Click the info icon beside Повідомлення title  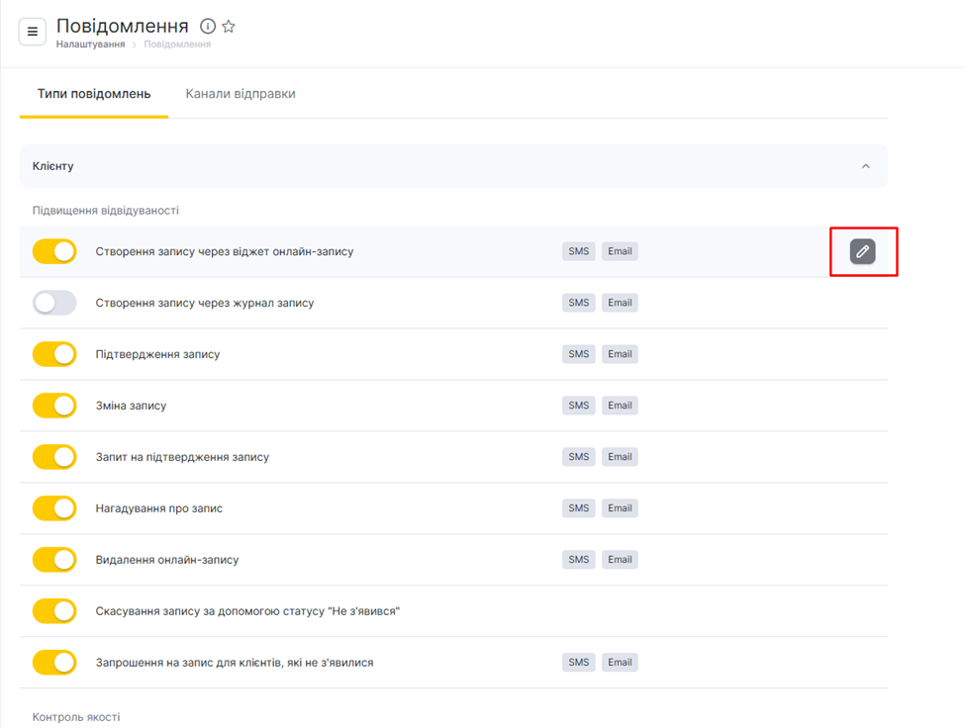208,27
